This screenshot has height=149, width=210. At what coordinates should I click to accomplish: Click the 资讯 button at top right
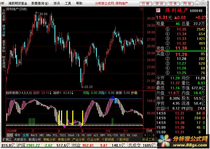pos(159,4)
